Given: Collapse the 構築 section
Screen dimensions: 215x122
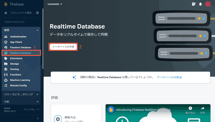Looking at the screenshot, I should (37, 30).
